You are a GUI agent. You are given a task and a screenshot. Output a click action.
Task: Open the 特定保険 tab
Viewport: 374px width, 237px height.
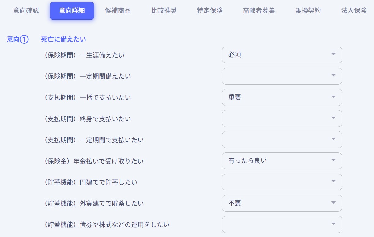[x=210, y=10]
